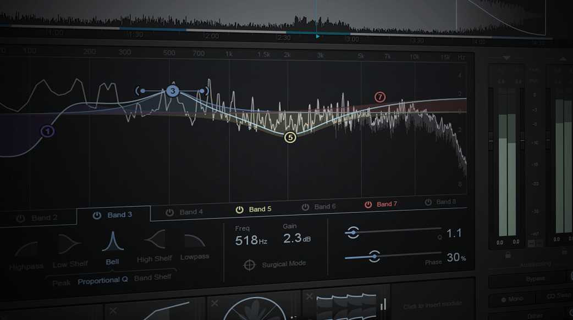Click node 3's left Q bracket handle
The width and height of the screenshot is (573, 320).
tap(140, 91)
